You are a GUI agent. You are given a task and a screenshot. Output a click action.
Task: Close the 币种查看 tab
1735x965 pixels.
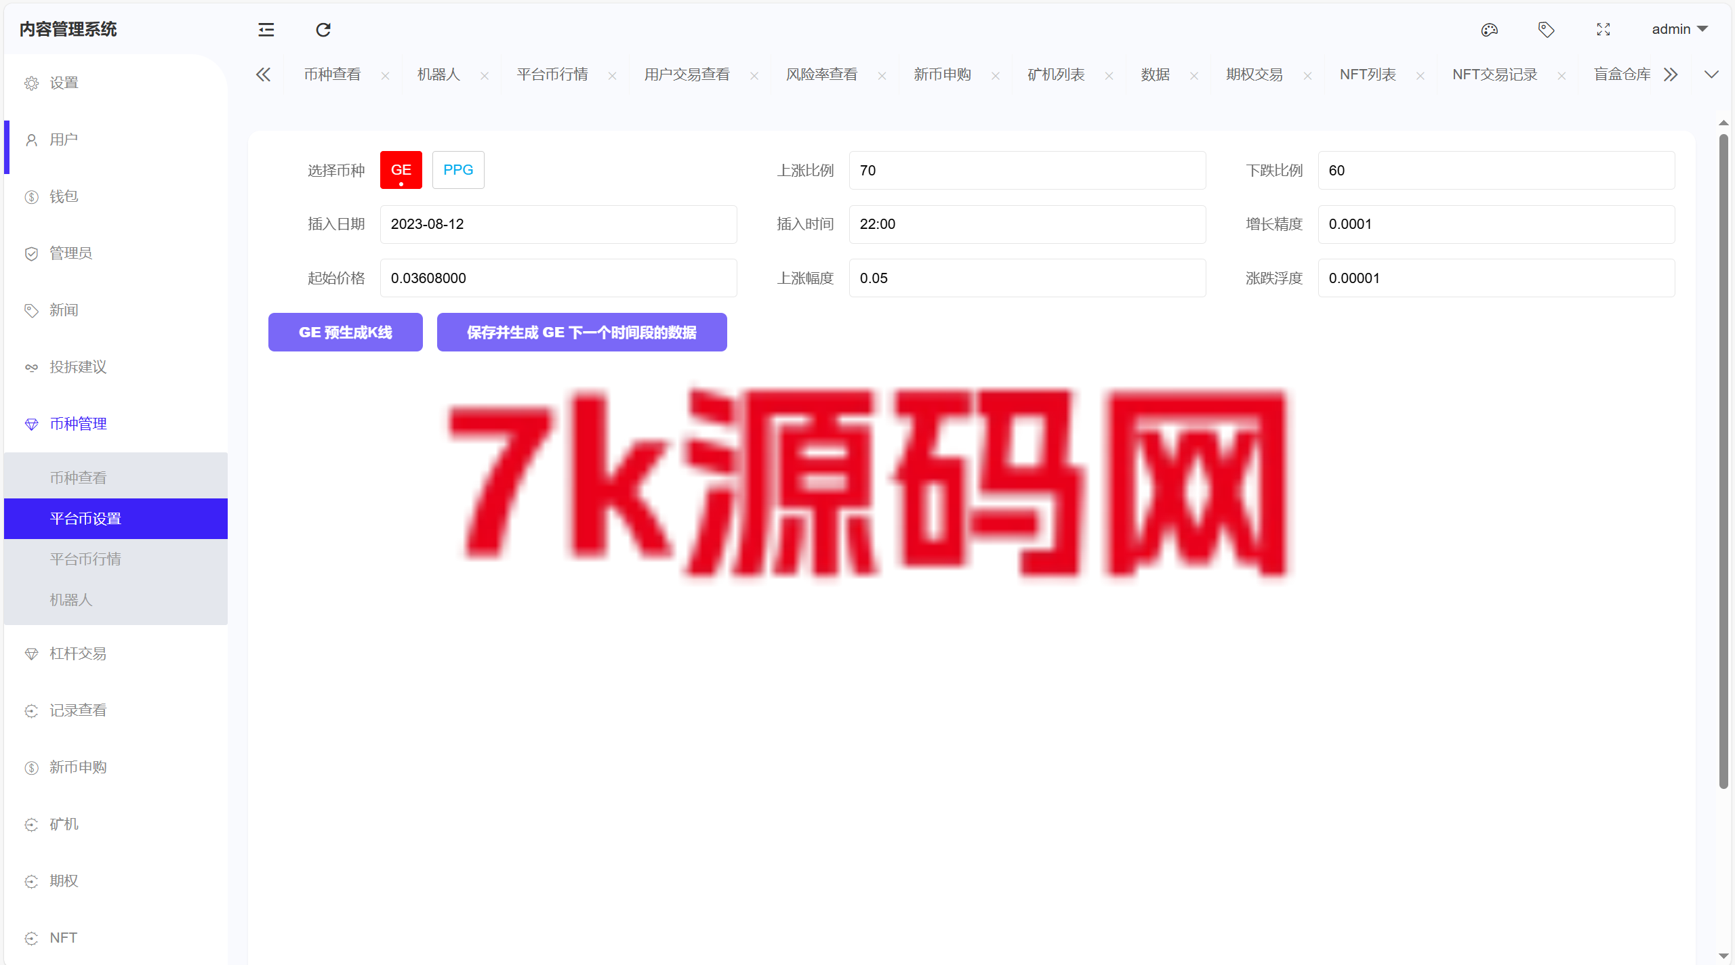[x=385, y=76]
